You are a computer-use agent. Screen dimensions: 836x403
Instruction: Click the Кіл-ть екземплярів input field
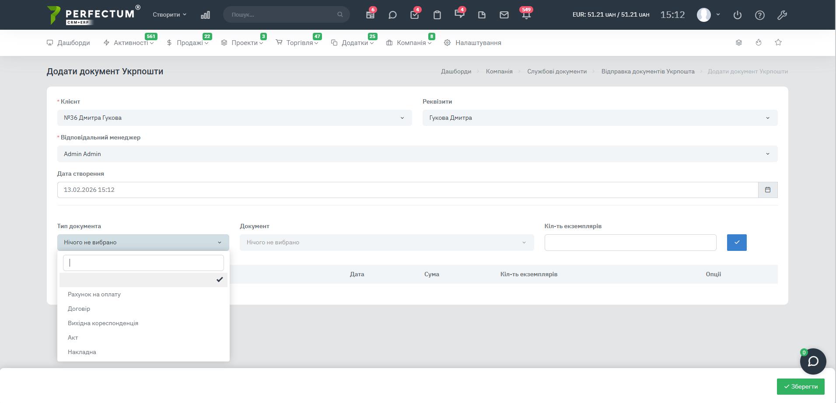tap(630, 243)
